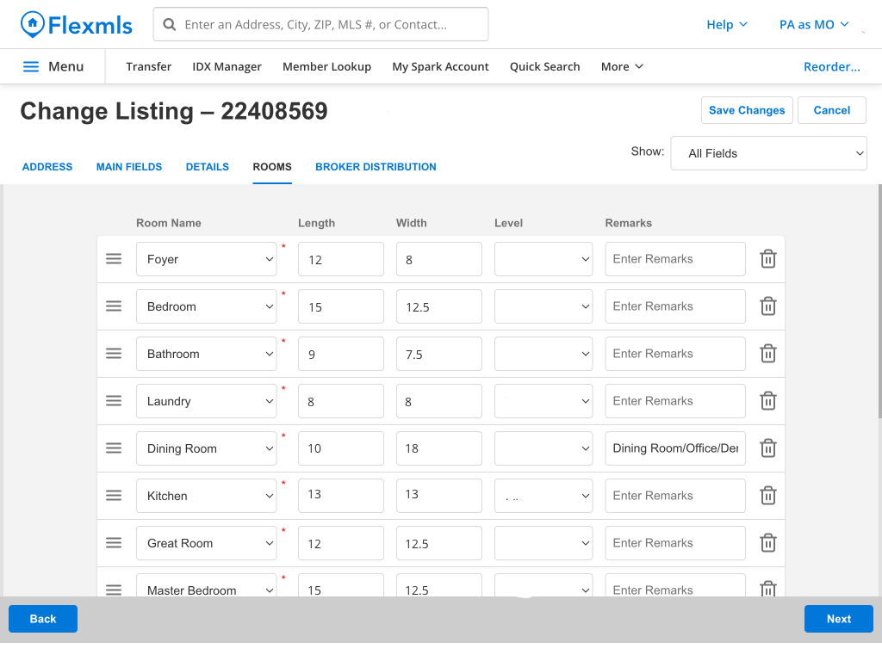
Task: Delete the Foyer room row
Action: (x=768, y=259)
